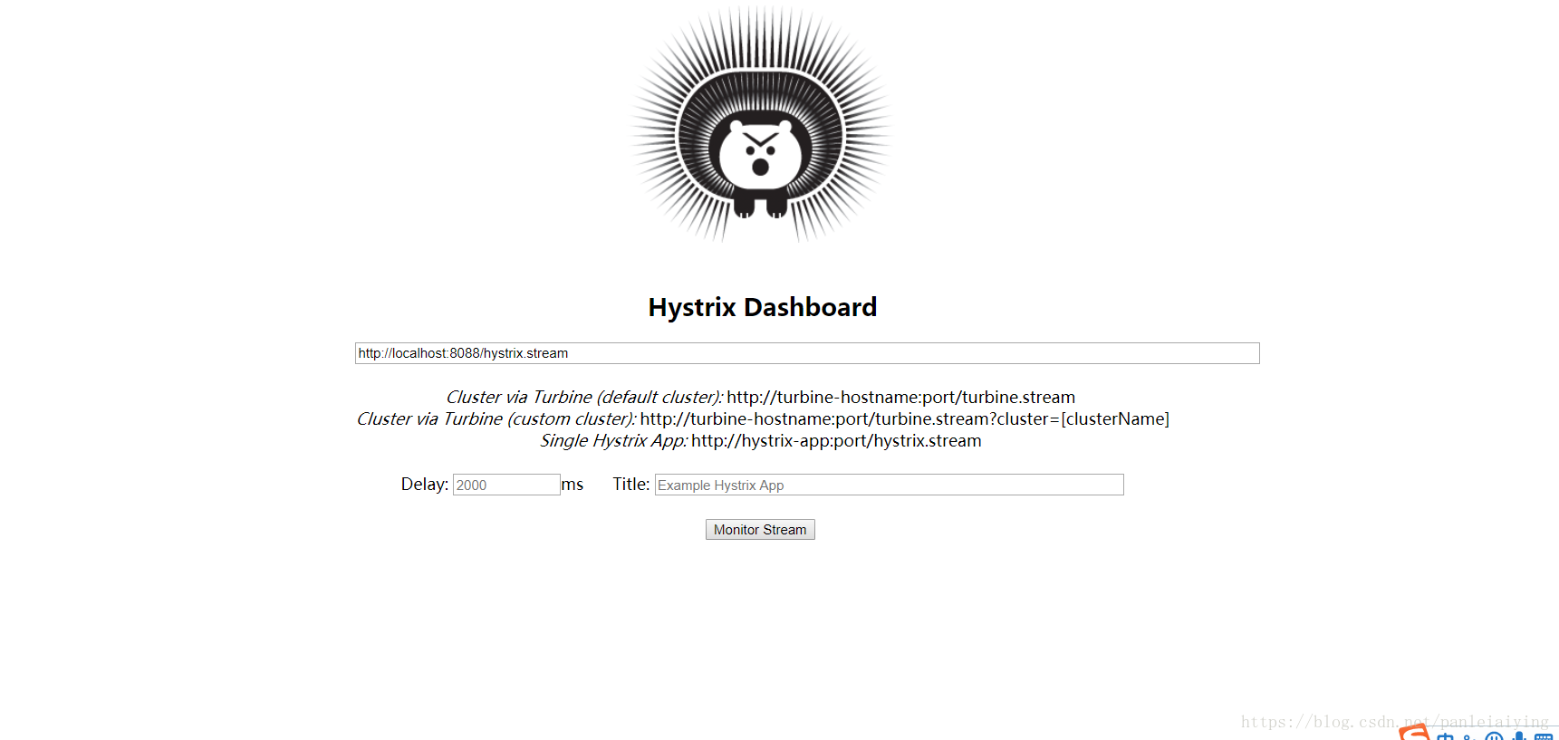This screenshot has width=1559, height=740.
Task: Click the turbine.stream?cluster=[clusterName] example URL
Action: pyautogui.click(x=905, y=418)
